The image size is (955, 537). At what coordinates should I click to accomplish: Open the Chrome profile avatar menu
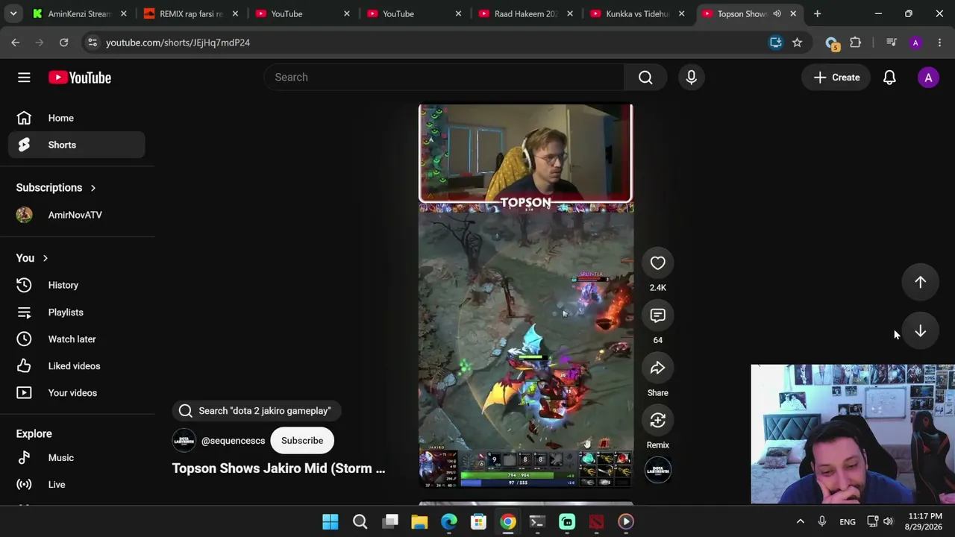[915, 43]
